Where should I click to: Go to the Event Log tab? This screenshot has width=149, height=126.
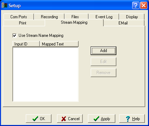(x=104, y=17)
